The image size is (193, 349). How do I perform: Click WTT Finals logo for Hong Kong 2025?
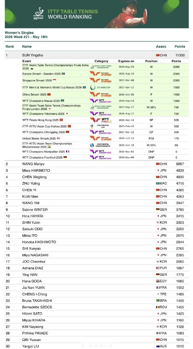100,120
